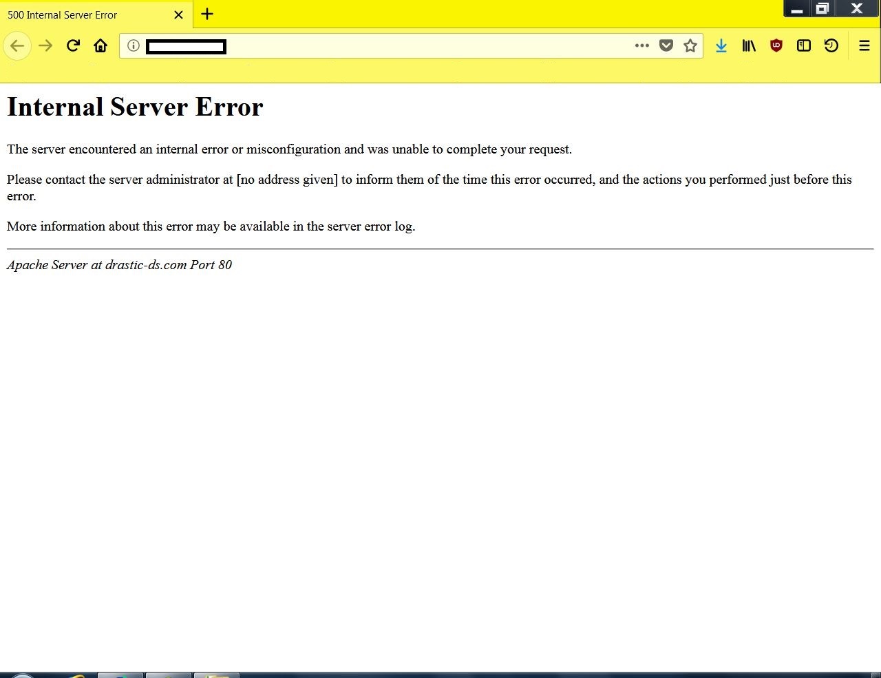Restore down the browser window
The width and height of the screenshot is (881, 678).
click(822, 9)
